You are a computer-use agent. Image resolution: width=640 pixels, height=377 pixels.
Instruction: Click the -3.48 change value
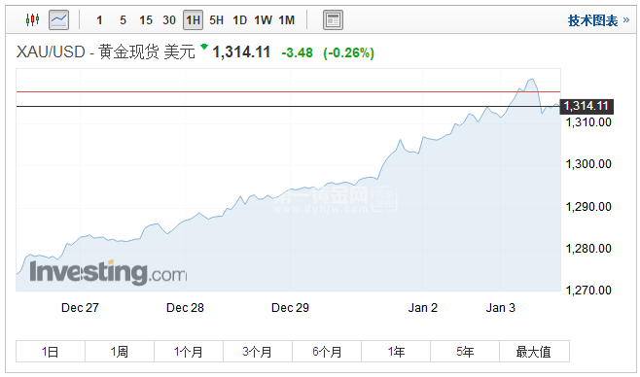[298, 52]
